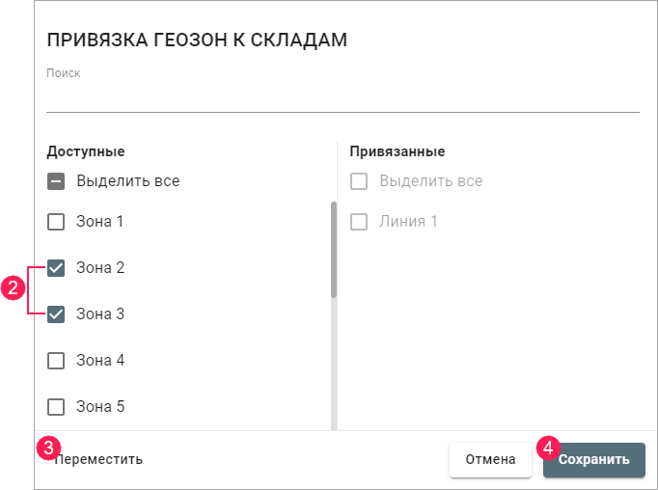The height and width of the screenshot is (490, 658).
Task: Click the available zones list scrollbar
Action: tap(334, 249)
